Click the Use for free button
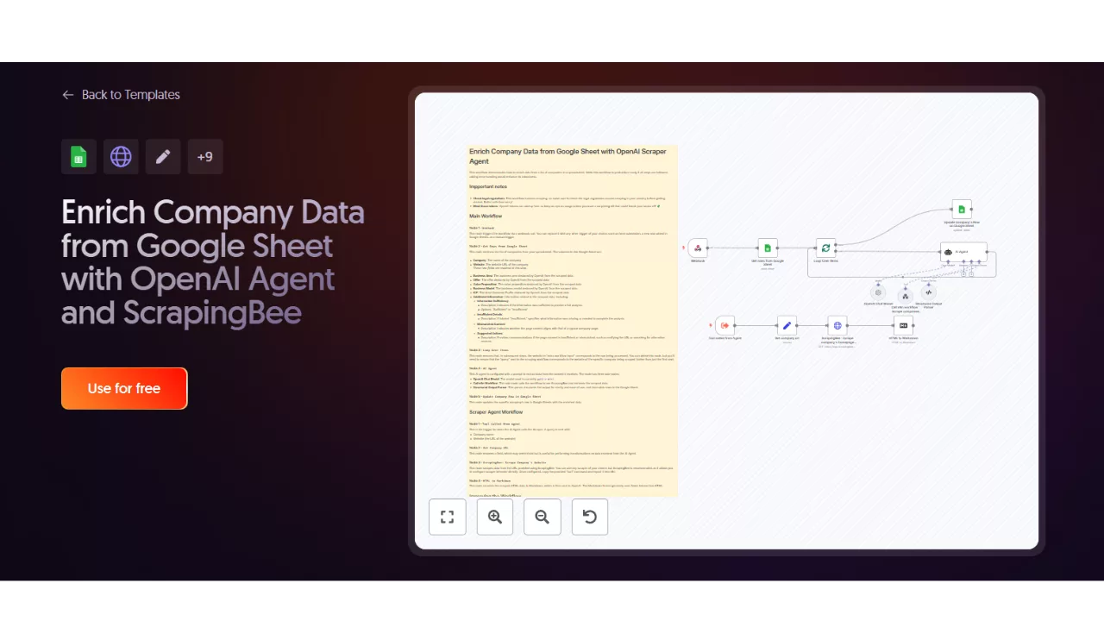1104x621 pixels. tap(124, 388)
